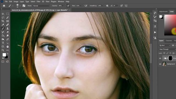Open the brush preset picker dropdown
176x99 pixels.
click(x=20, y=6)
